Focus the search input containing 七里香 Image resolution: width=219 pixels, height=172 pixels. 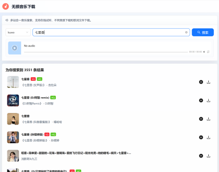tap(111, 33)
